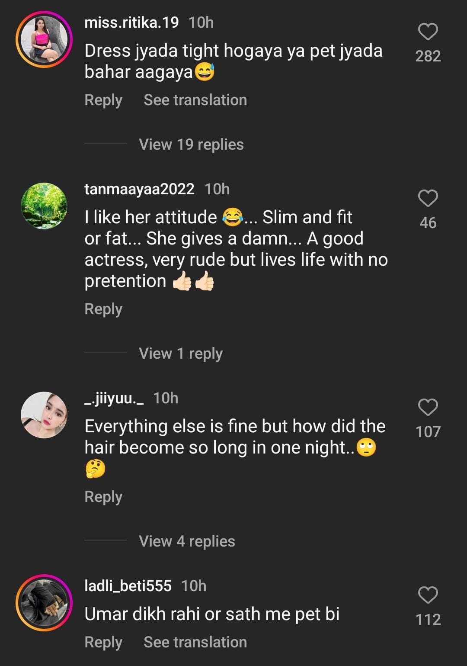See translation of 'Umar dikh rahi' comment

[x=195, y=642]
